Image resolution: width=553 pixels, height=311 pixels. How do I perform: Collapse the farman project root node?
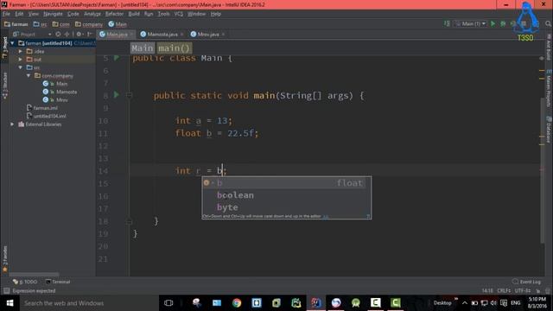pos(12,43)
